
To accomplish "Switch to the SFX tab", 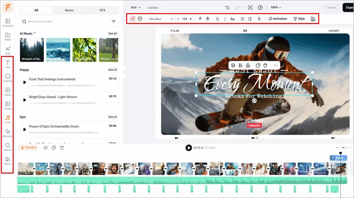I will coord(102,10).
